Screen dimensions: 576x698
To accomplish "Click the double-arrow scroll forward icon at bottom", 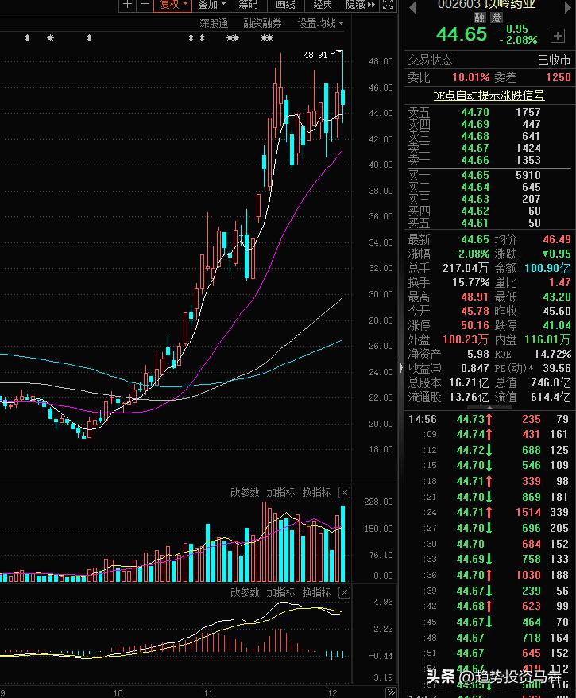I will [391, 692].
